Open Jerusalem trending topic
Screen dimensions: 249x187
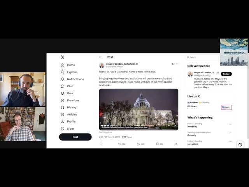coord(193,144)
